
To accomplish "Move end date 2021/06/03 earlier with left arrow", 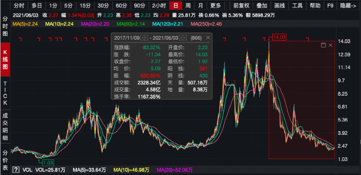I will (x=180, y=38).
